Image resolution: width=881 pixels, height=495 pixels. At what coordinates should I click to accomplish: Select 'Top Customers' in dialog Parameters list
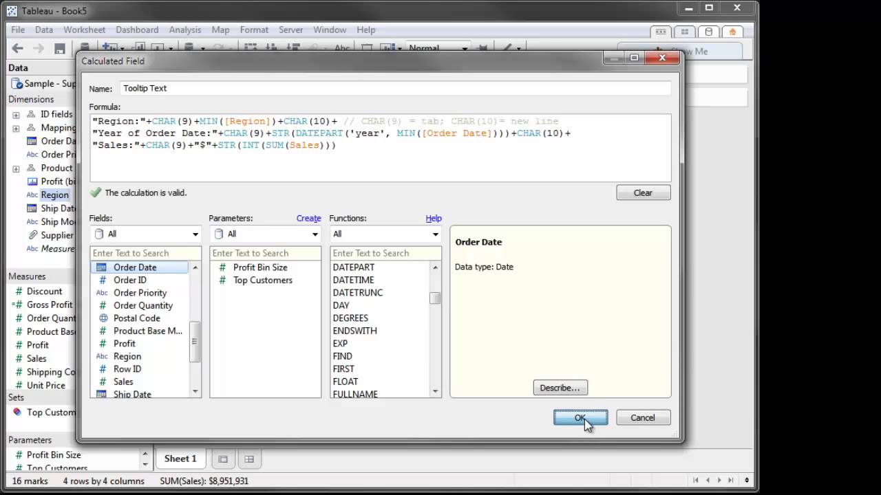pyautogui.click(x=262, y=280)
